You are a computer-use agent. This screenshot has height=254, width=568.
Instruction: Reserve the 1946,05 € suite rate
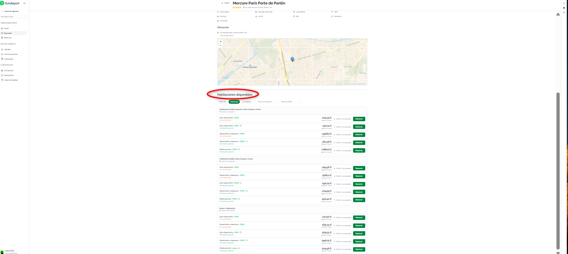[x=359, y=242]
